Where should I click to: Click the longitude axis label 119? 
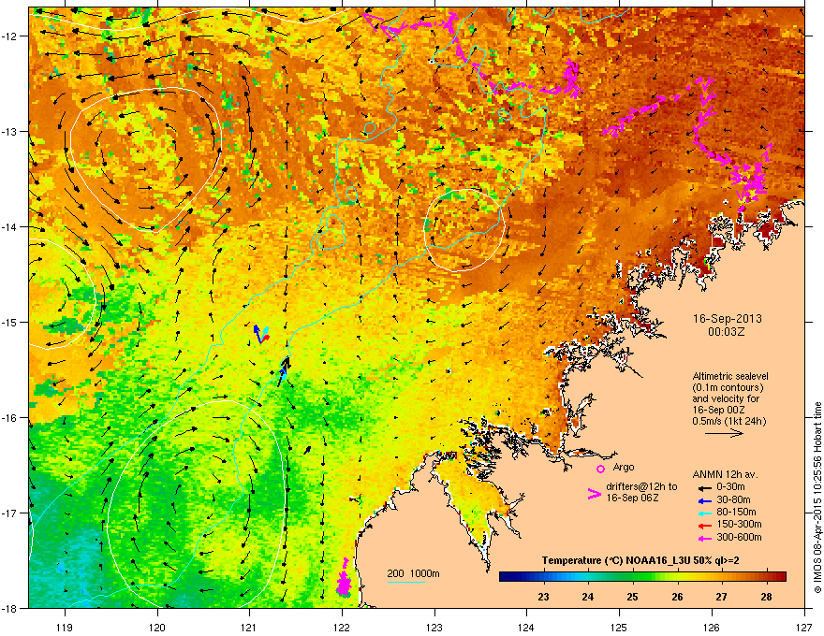(65, 627)
